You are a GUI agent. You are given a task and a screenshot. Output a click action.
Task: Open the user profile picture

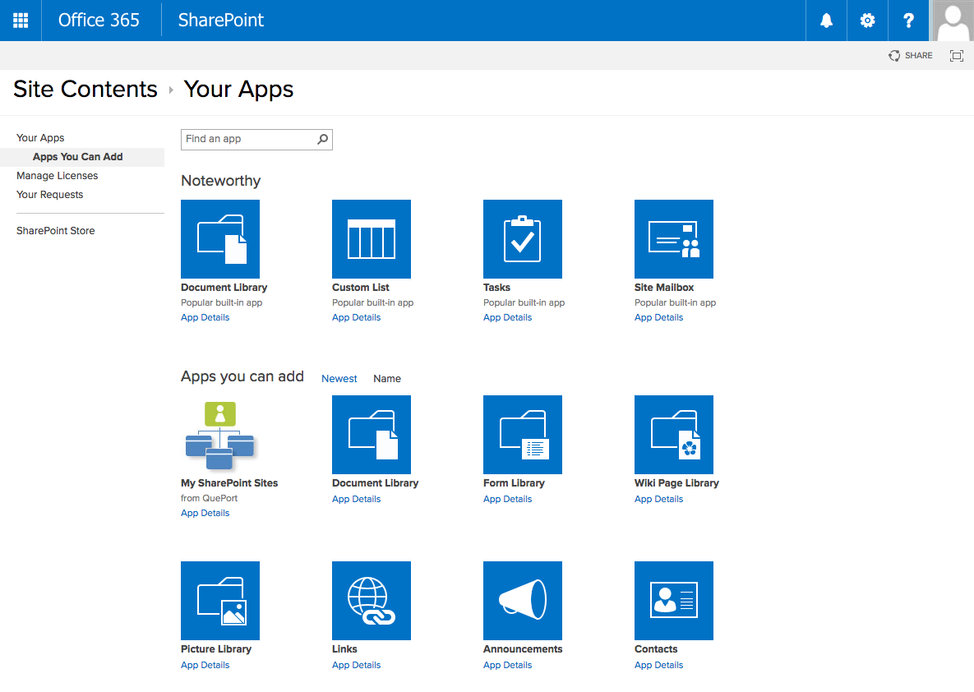[x=952, y=21]
